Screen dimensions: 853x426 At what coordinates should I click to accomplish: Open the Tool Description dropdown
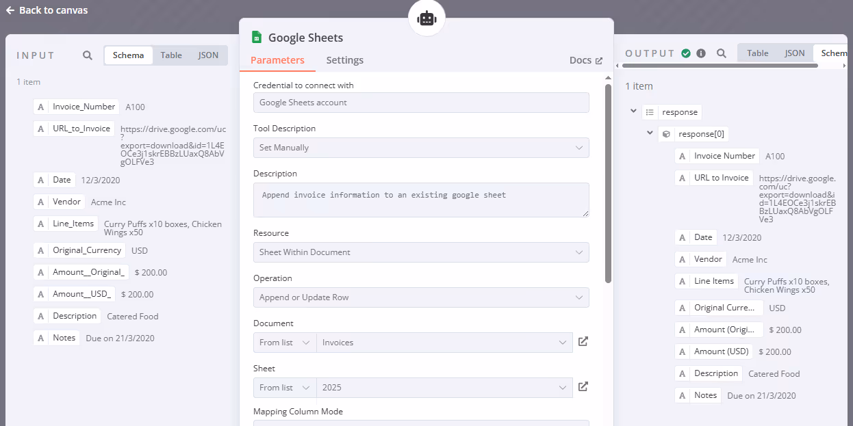[421, 148]
